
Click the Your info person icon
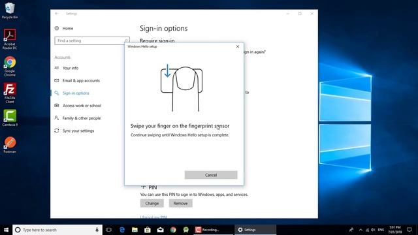tap(57, 68)
